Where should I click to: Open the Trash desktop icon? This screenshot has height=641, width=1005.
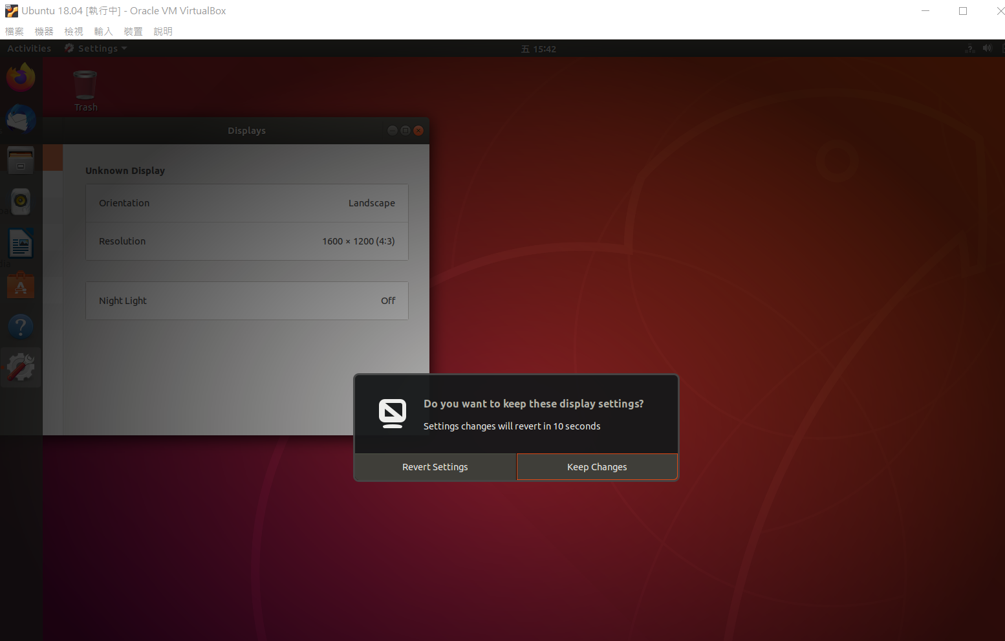(85, 91)
